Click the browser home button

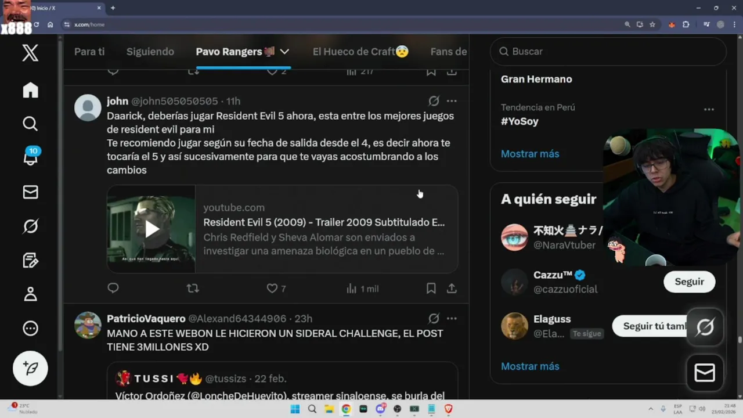coord(51,24)
